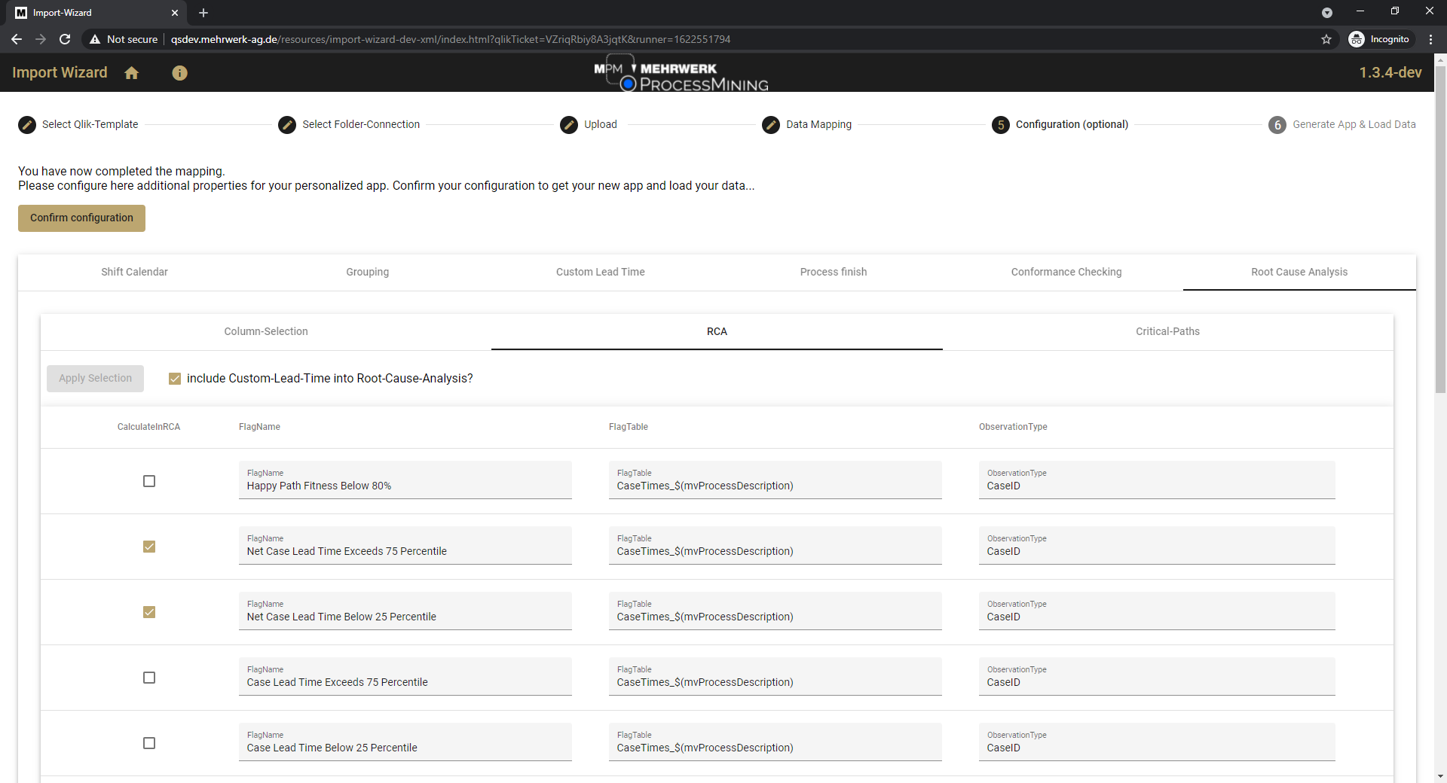Click Data Mapping step label
Screen dimensions: 1447x783
[818, 124]
